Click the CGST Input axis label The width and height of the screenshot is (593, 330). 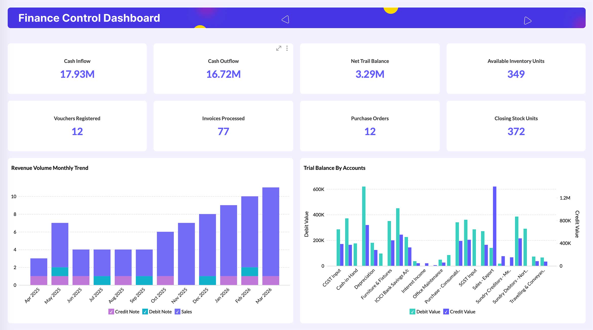tap(332, 278)
